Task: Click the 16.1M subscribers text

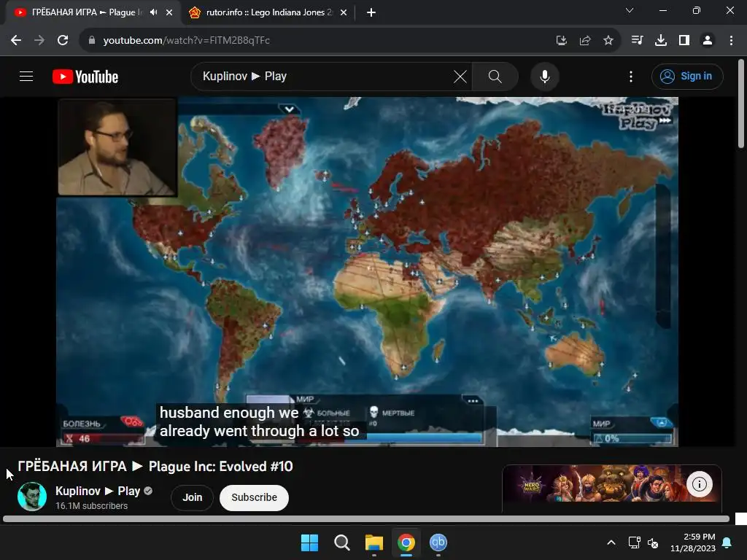Action: pos(91,506)
